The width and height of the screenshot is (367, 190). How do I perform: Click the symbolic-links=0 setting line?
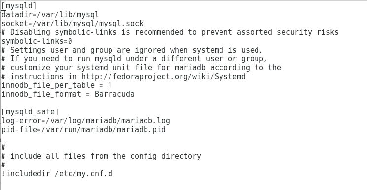coord(37,41)
